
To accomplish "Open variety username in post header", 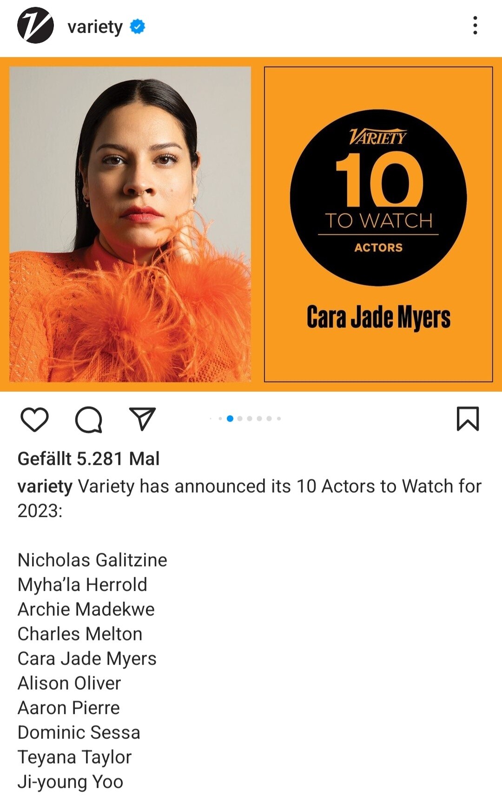I will click(95, 27).
